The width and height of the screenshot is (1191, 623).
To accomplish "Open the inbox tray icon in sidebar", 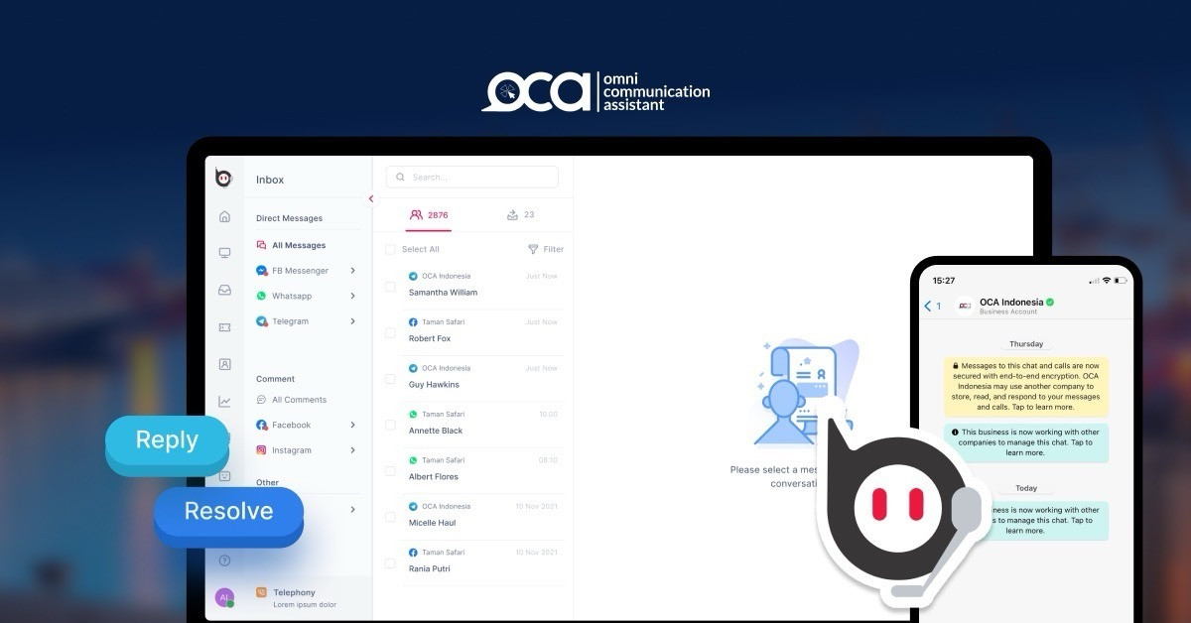I will (224, 290).
